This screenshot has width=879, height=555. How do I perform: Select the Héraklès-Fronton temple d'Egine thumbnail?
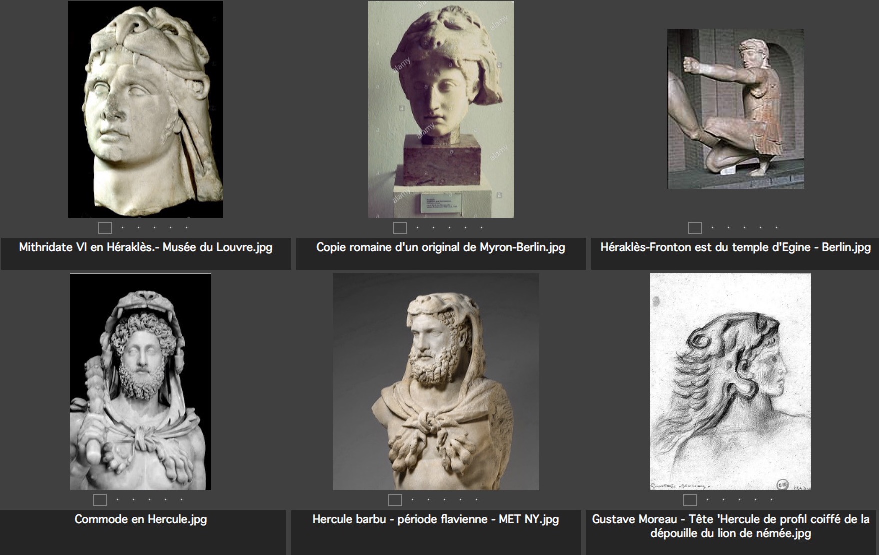[x=736, y=109]
